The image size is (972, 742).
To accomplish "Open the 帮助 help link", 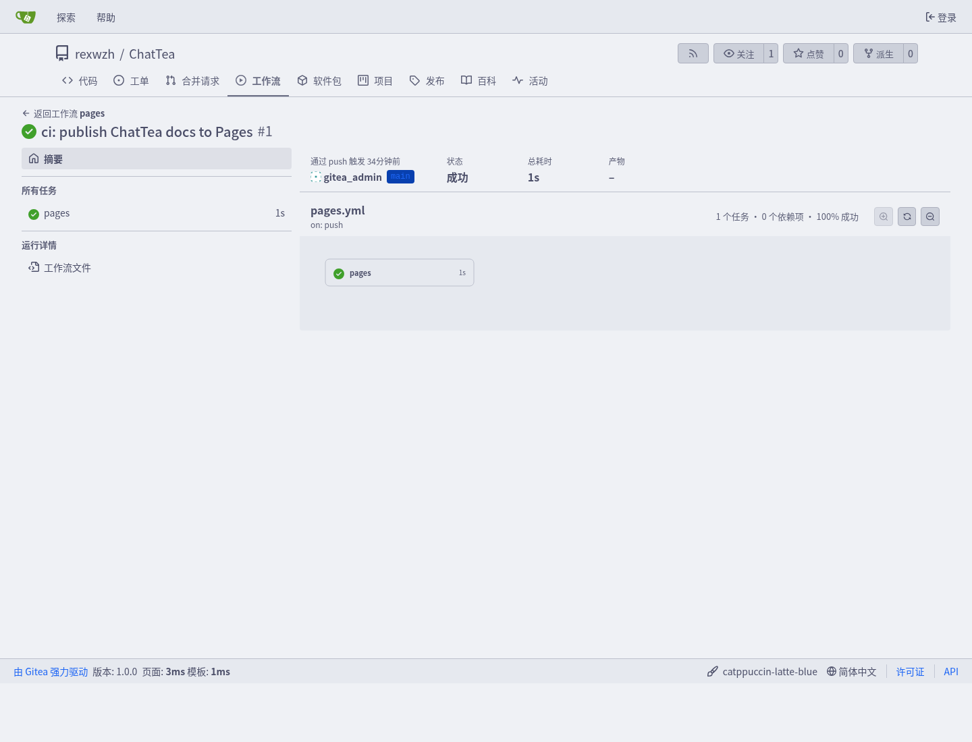I will coord(106,18).
